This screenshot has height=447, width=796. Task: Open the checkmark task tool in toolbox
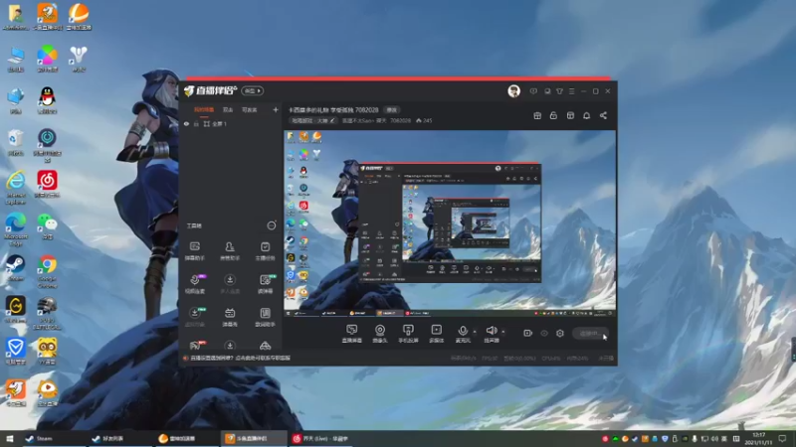[x=265, y=250]
